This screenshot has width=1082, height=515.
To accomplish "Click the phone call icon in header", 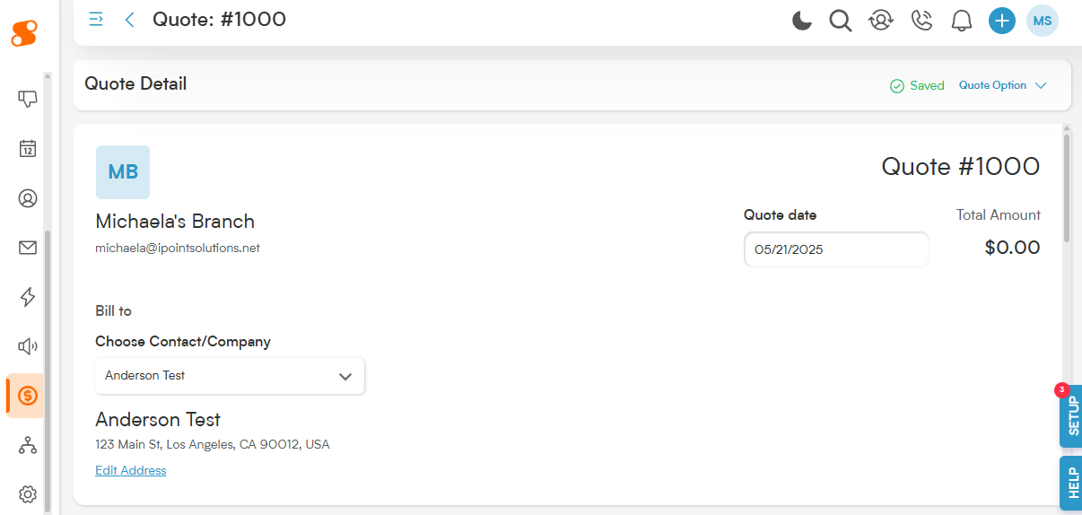I will coord(921,21).
